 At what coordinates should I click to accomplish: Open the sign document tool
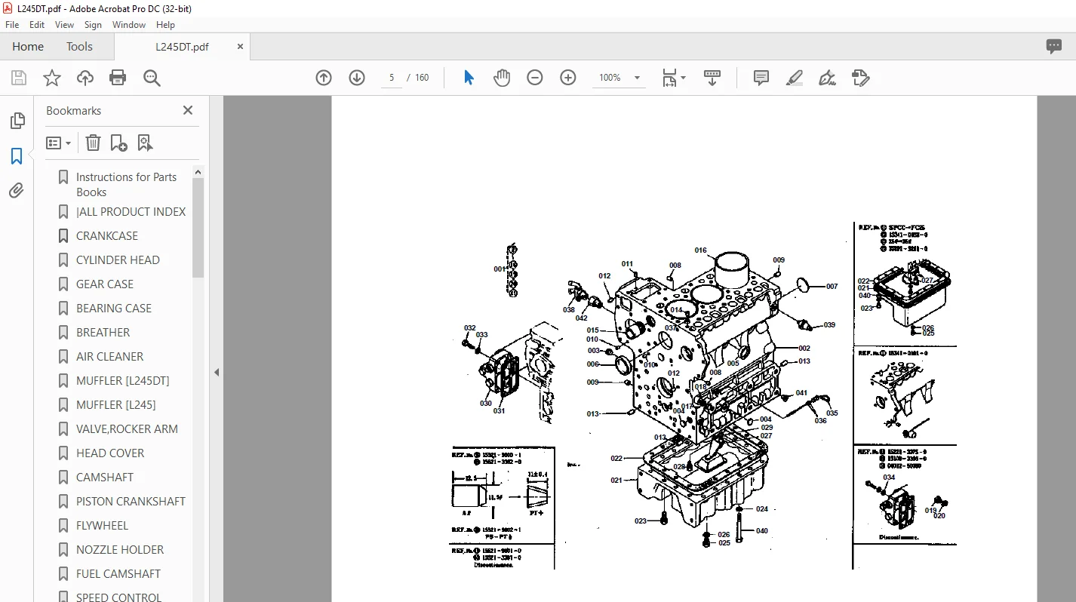(827, 78)
